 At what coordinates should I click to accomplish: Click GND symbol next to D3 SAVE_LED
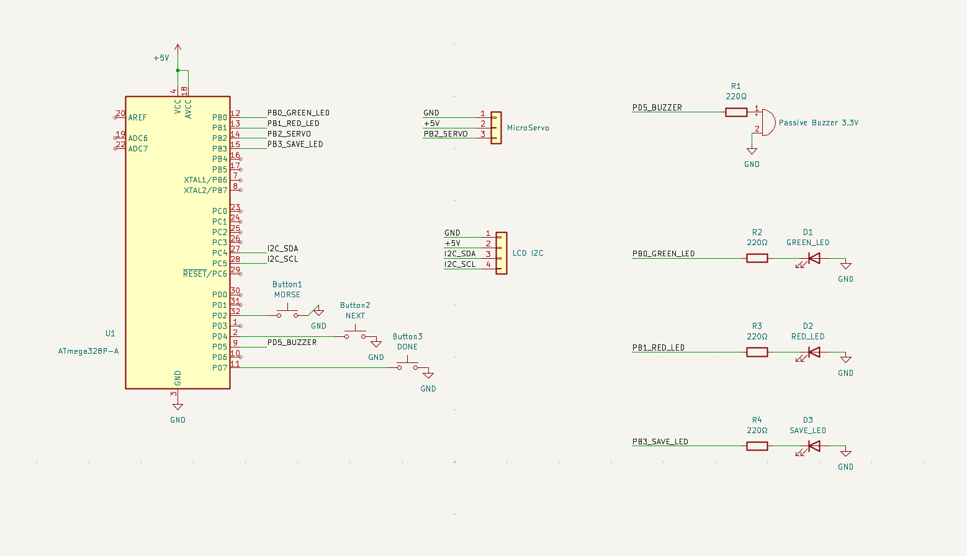(x=846, y=452)
